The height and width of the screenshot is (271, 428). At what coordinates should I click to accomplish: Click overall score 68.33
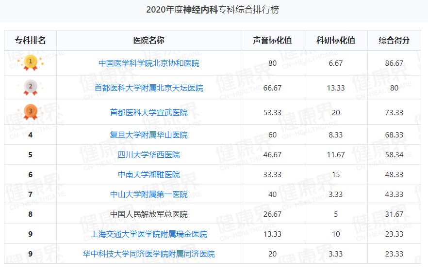point(394,135)
